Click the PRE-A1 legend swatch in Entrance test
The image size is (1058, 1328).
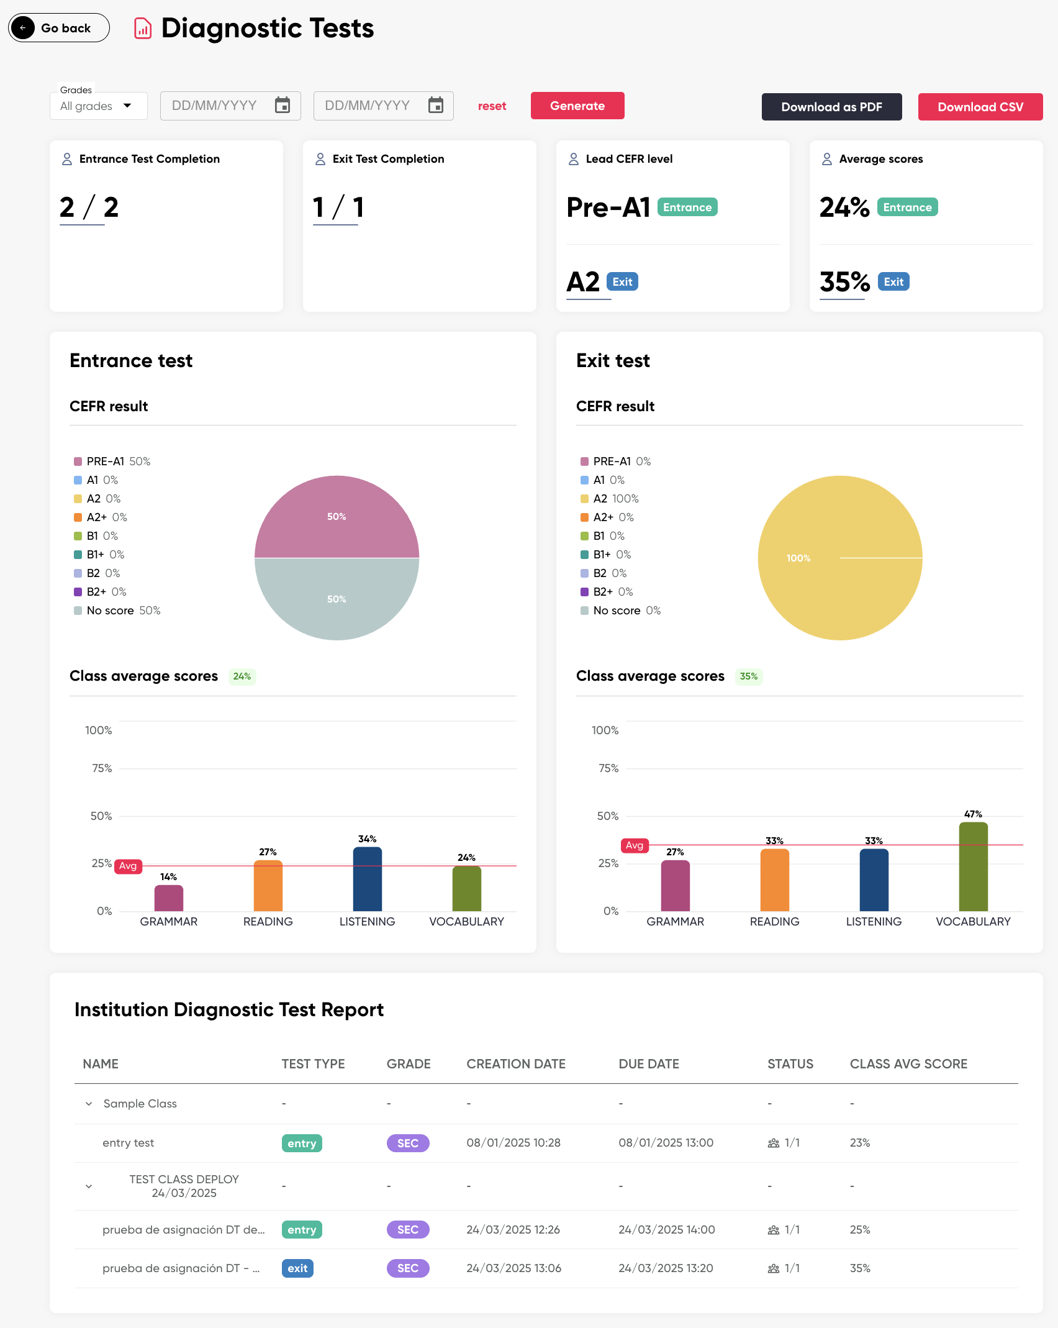[78, 462]
